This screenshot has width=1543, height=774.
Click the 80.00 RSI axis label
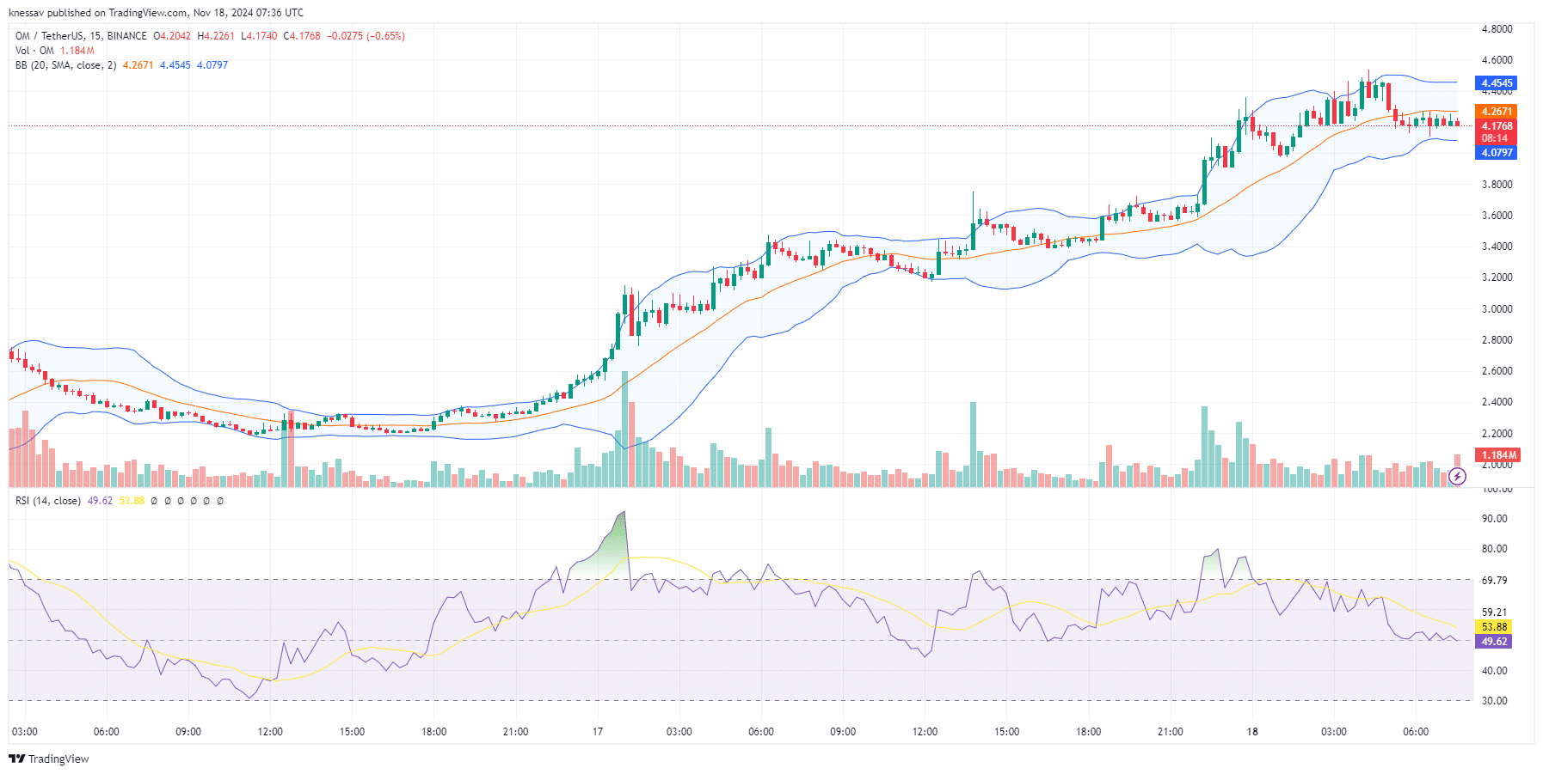[x=1495, y=549]
